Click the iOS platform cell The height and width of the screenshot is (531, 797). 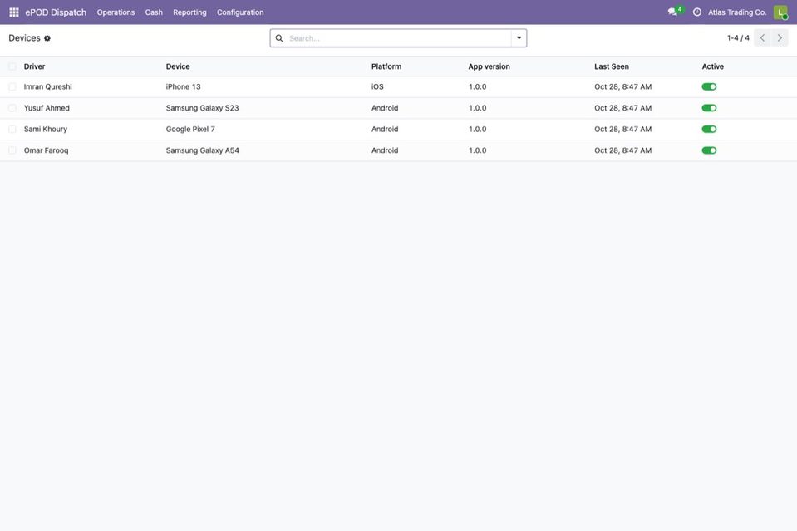[377, 87]
